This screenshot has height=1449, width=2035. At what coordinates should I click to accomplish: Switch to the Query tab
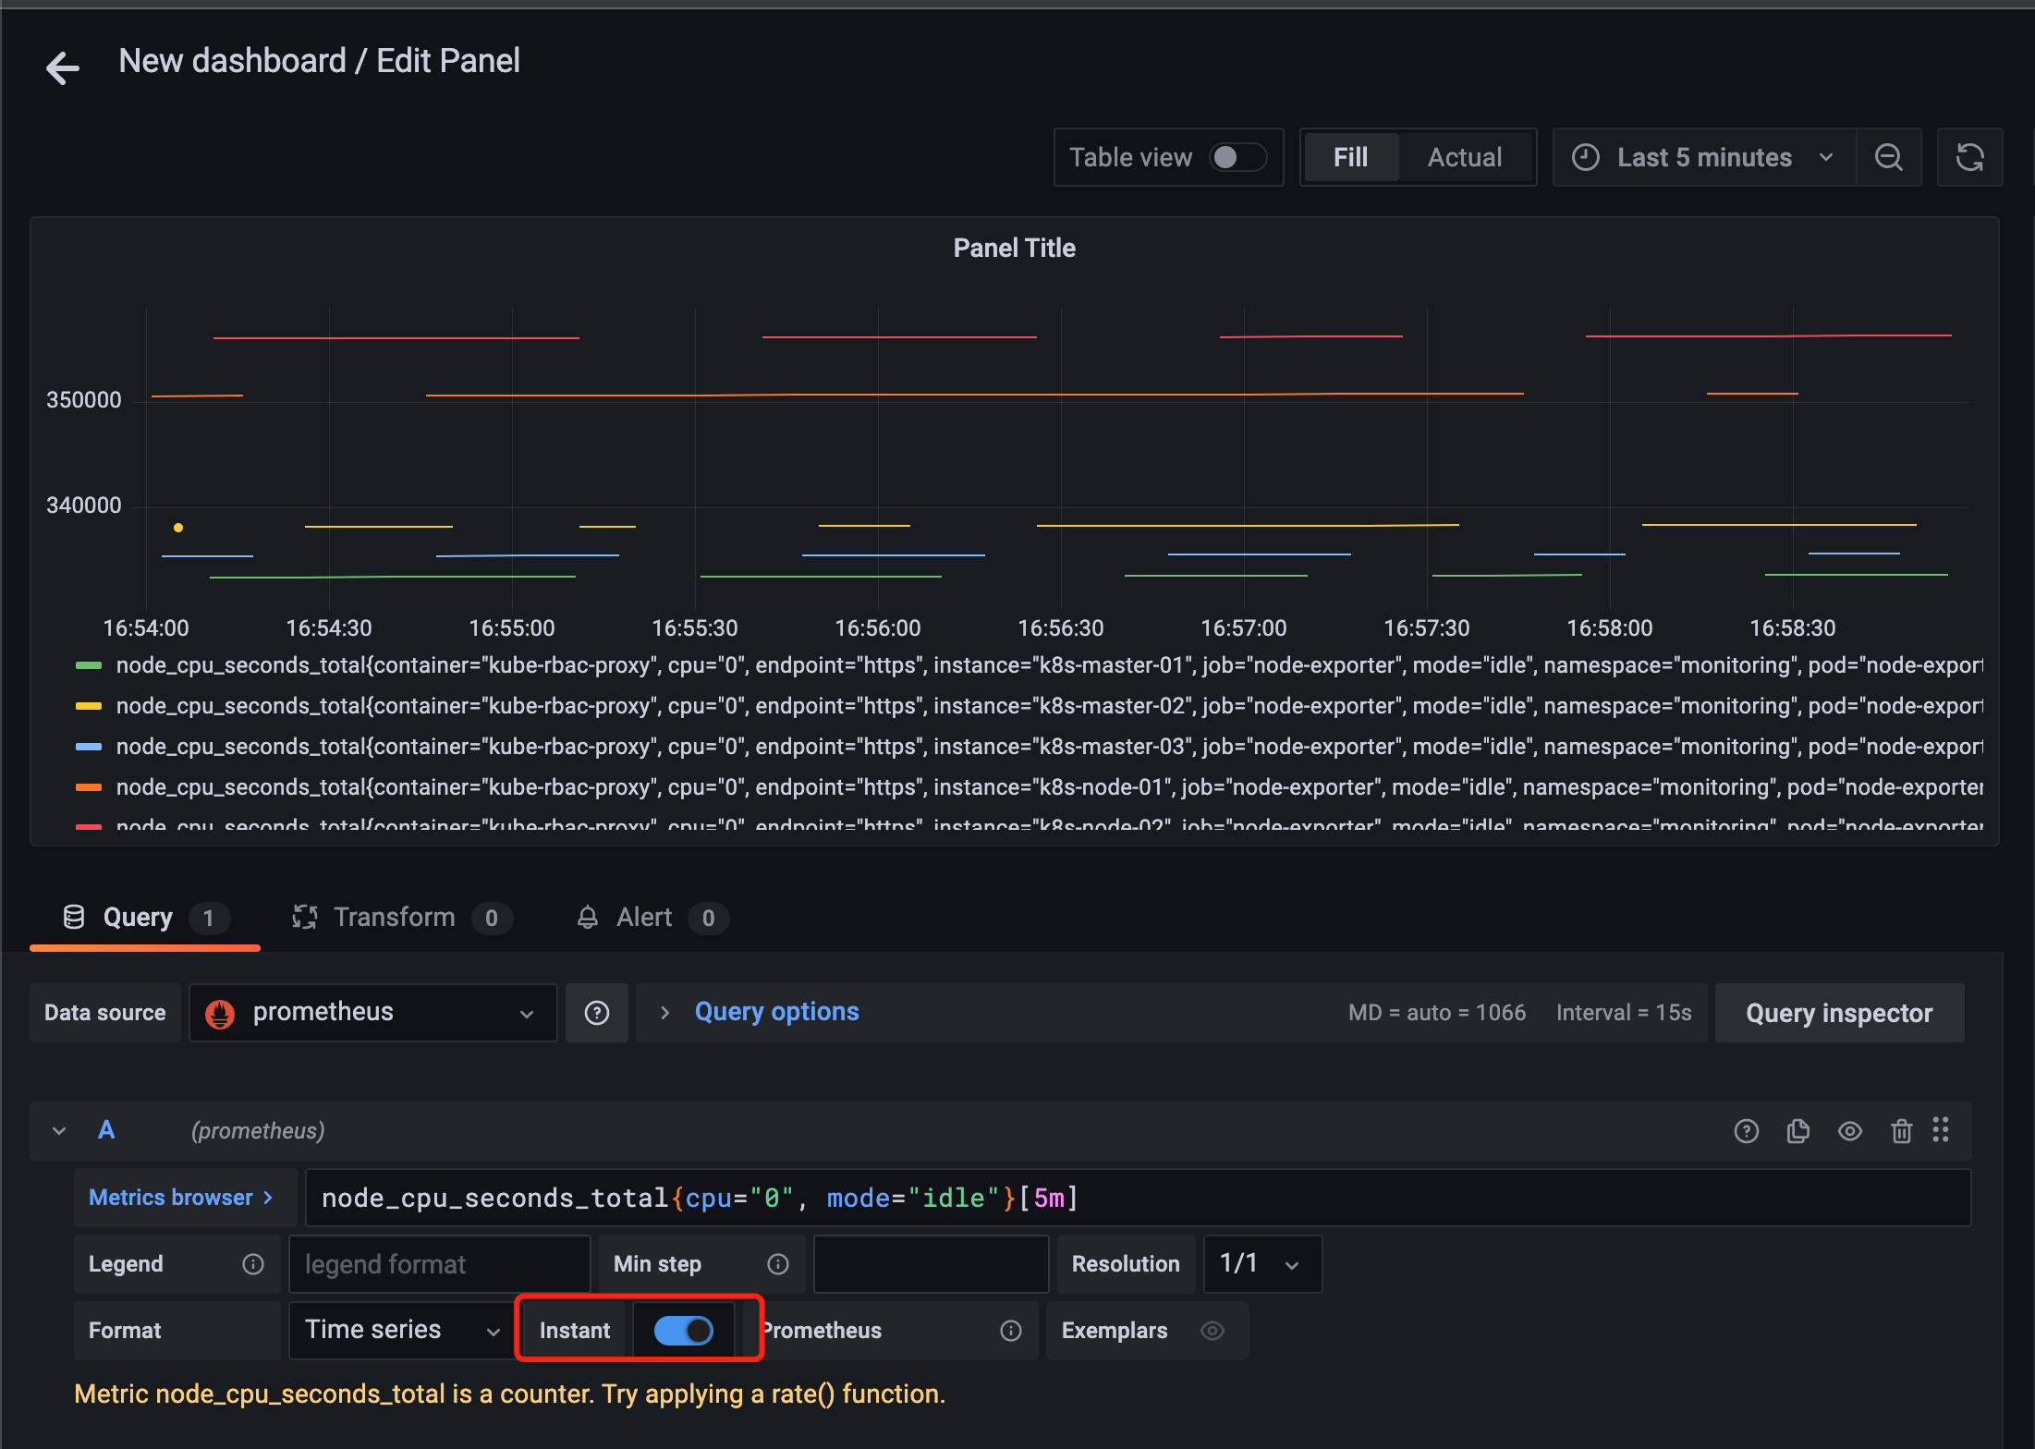pos(145,918)
